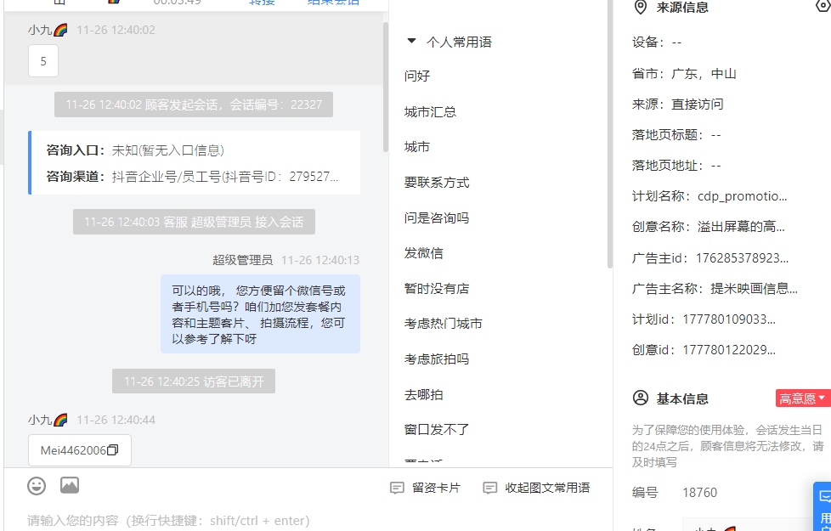
Task: Click the 省市：广东，中山 row
Action: (684, 73)
